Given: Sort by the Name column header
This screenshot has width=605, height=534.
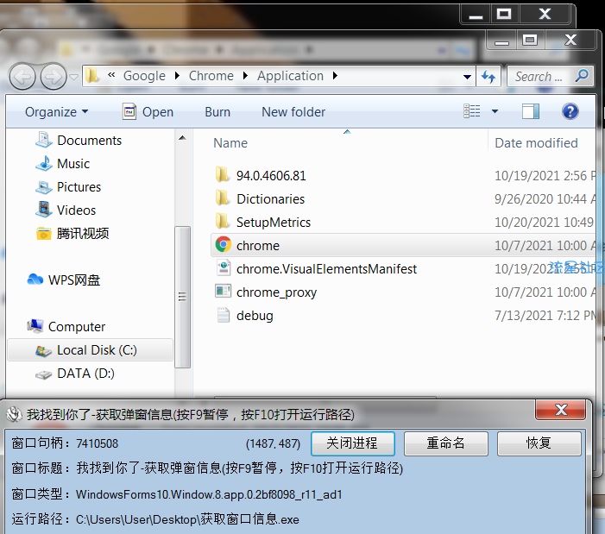Looking at the screenshot, I should pos(230,143).
